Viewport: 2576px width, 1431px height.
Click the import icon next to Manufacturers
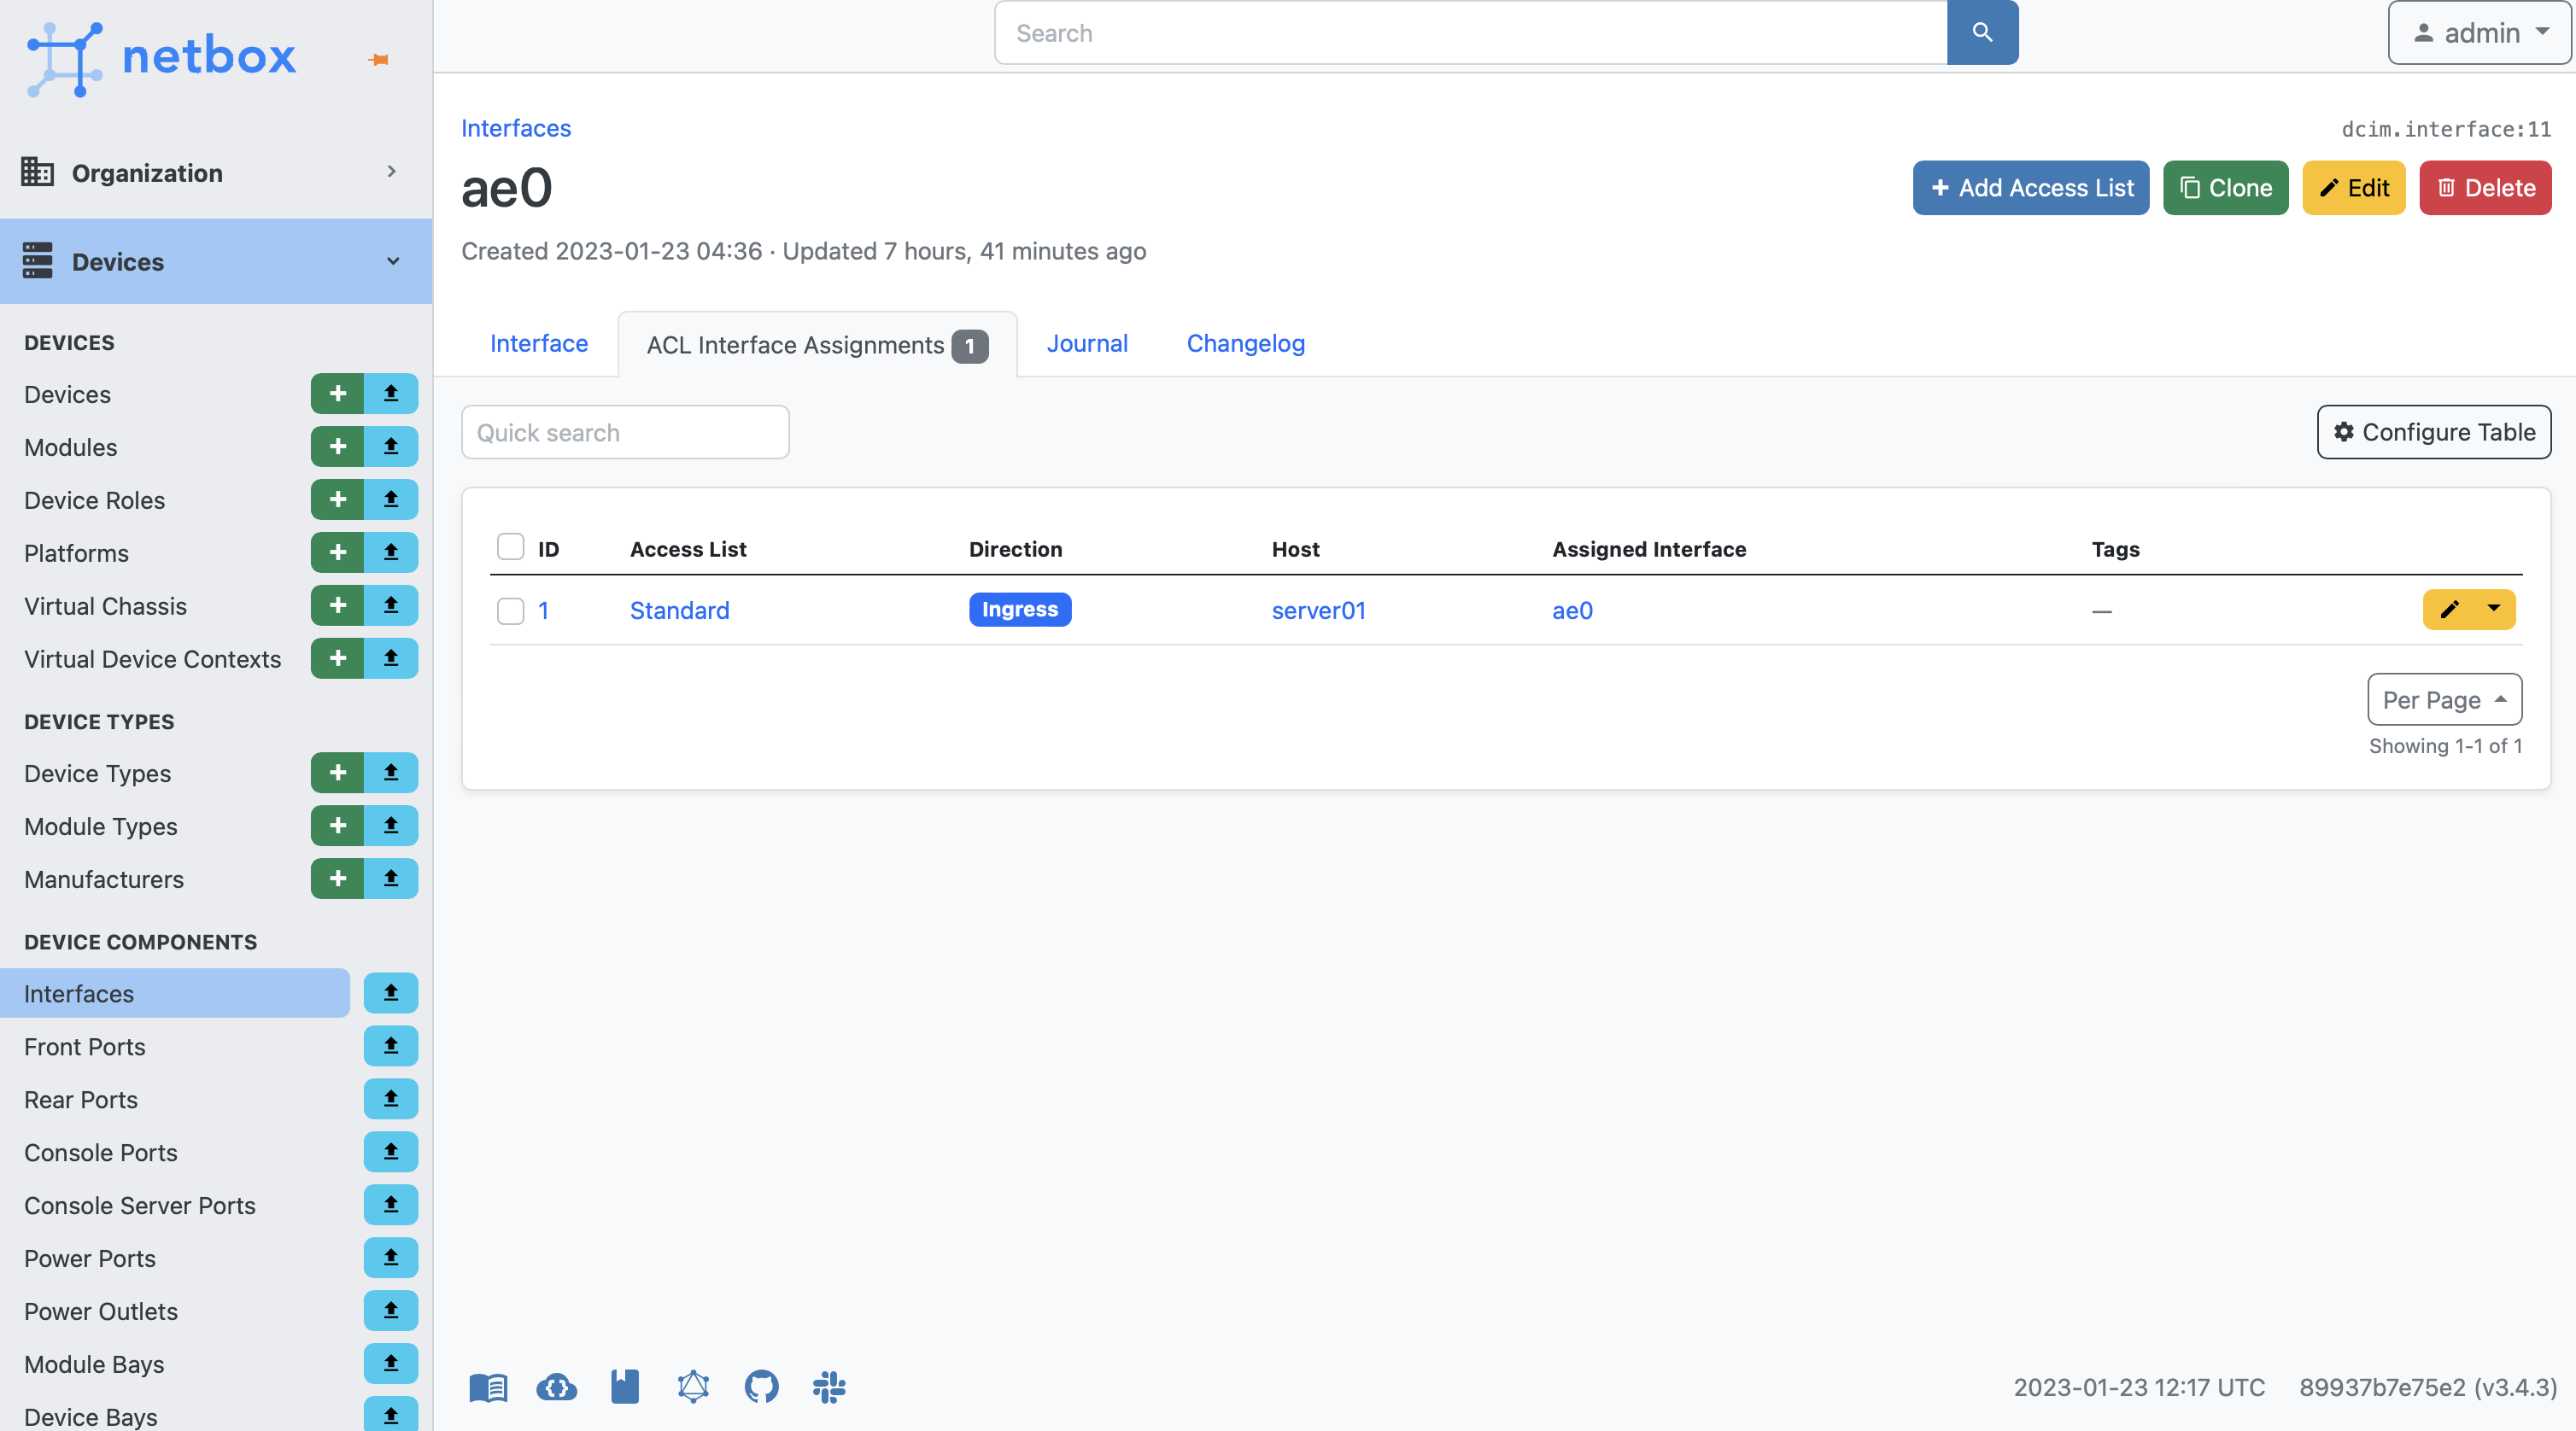click(391, 879)
